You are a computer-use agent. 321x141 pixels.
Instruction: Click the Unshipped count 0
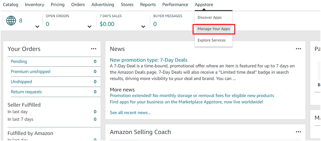(x=95, y=82)
